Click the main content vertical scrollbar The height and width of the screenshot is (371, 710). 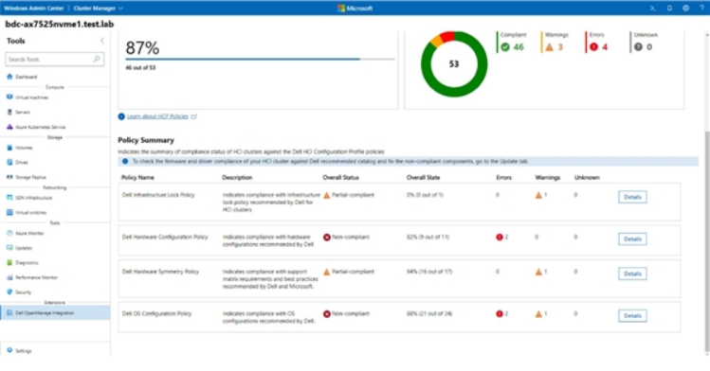coord(707,240)
